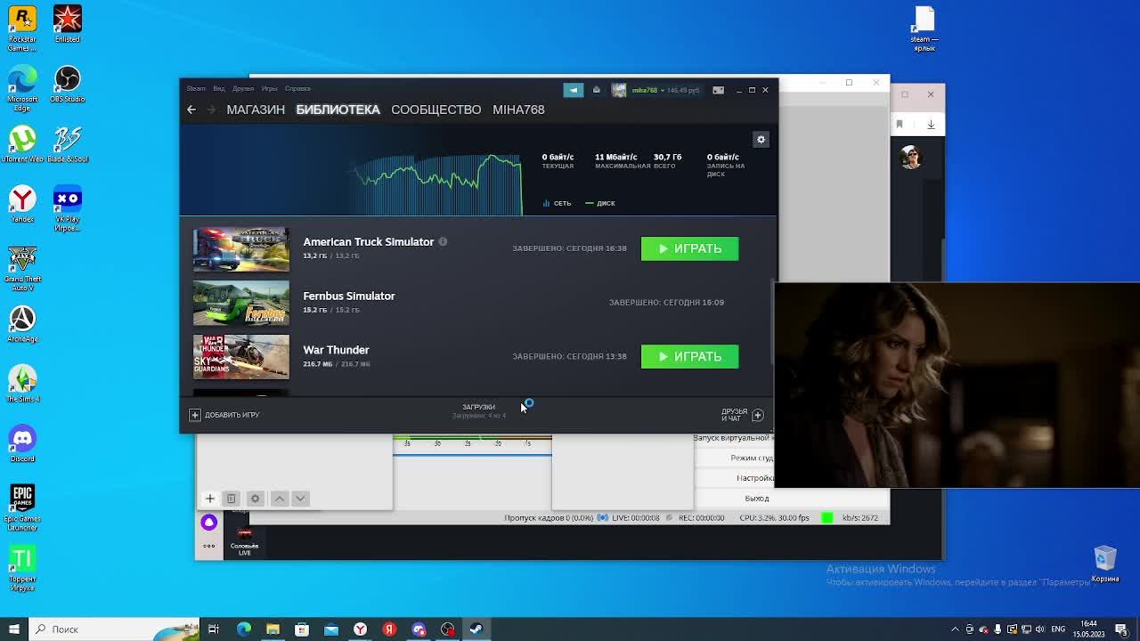The image size is (1140, 641).
Task: Open Epic Games Launcher desktop icon
Action: (x=22, y=507)
